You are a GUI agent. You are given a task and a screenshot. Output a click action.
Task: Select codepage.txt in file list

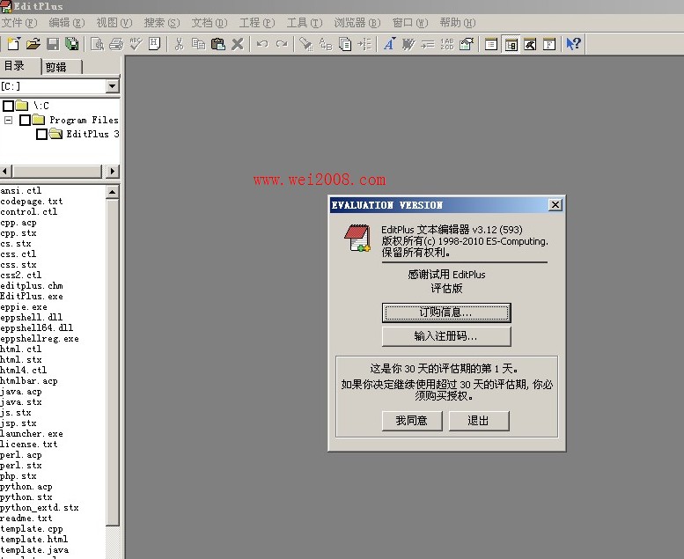32,202
